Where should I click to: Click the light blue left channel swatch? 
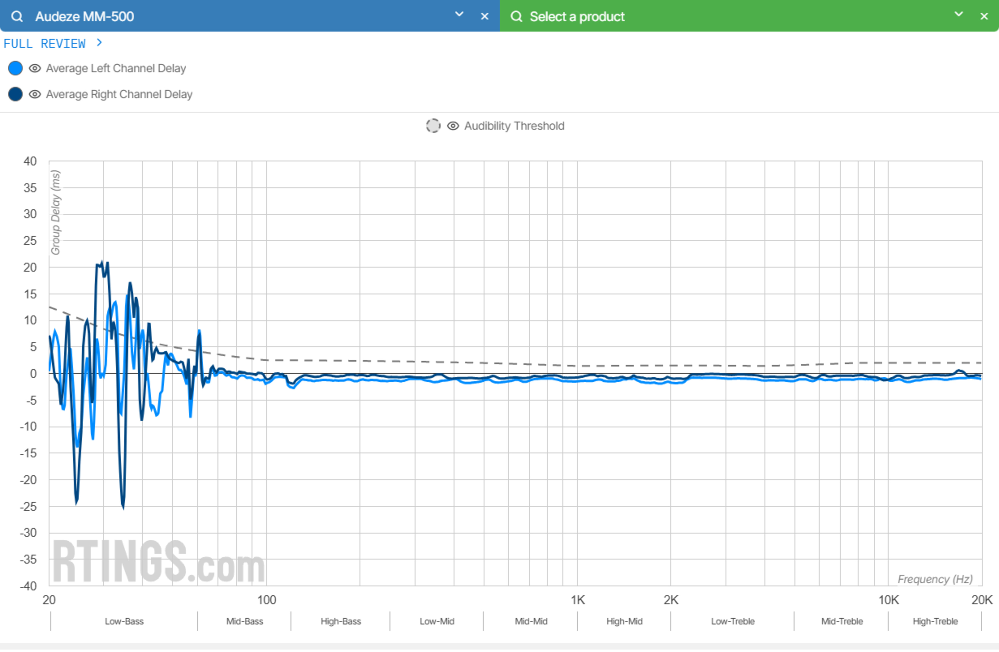click(x=16, y=68)
